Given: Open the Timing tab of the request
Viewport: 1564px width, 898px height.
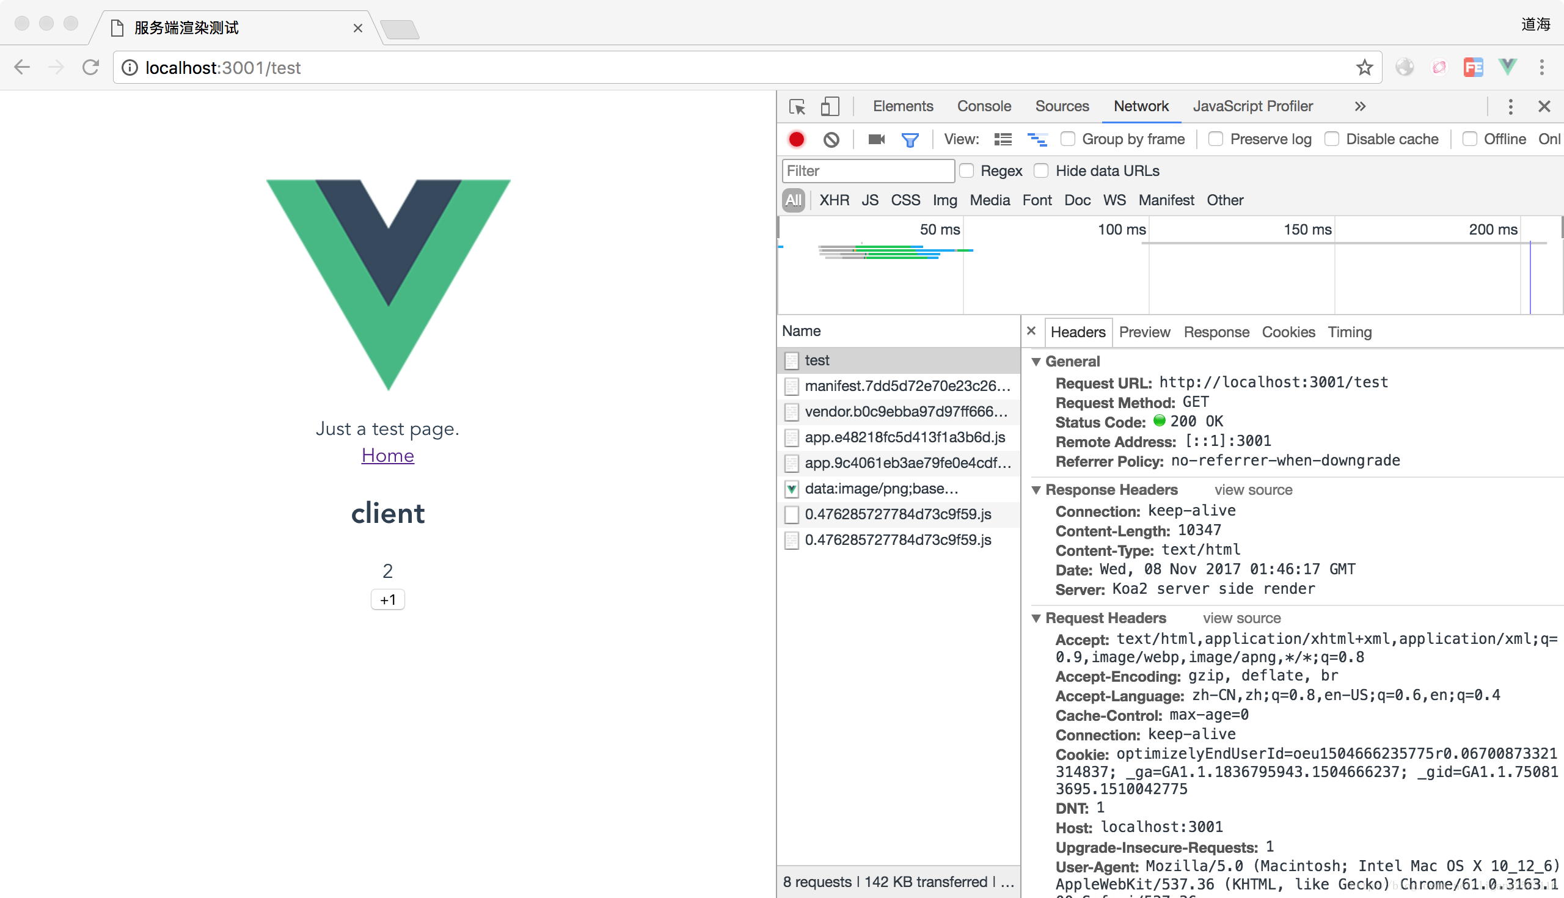Looking at the screenshot, I should tap(1350, 332).
